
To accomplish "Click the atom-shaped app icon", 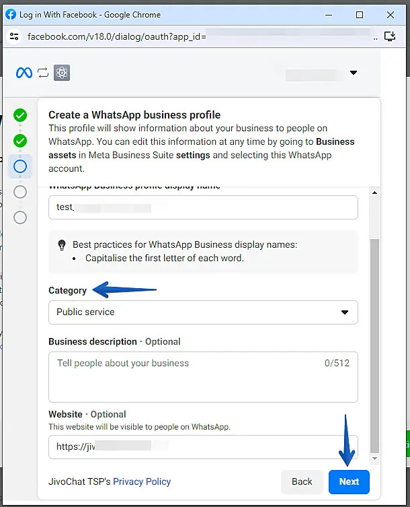I will [62, 73].
